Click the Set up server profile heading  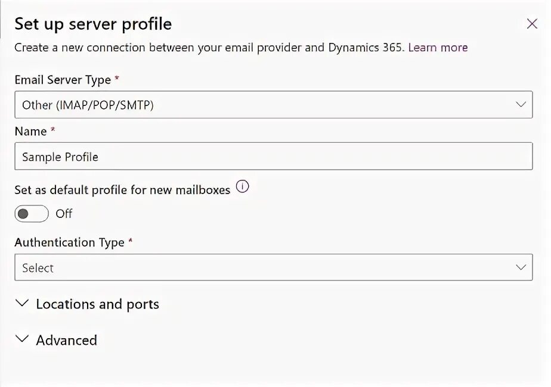coord(93,24)
